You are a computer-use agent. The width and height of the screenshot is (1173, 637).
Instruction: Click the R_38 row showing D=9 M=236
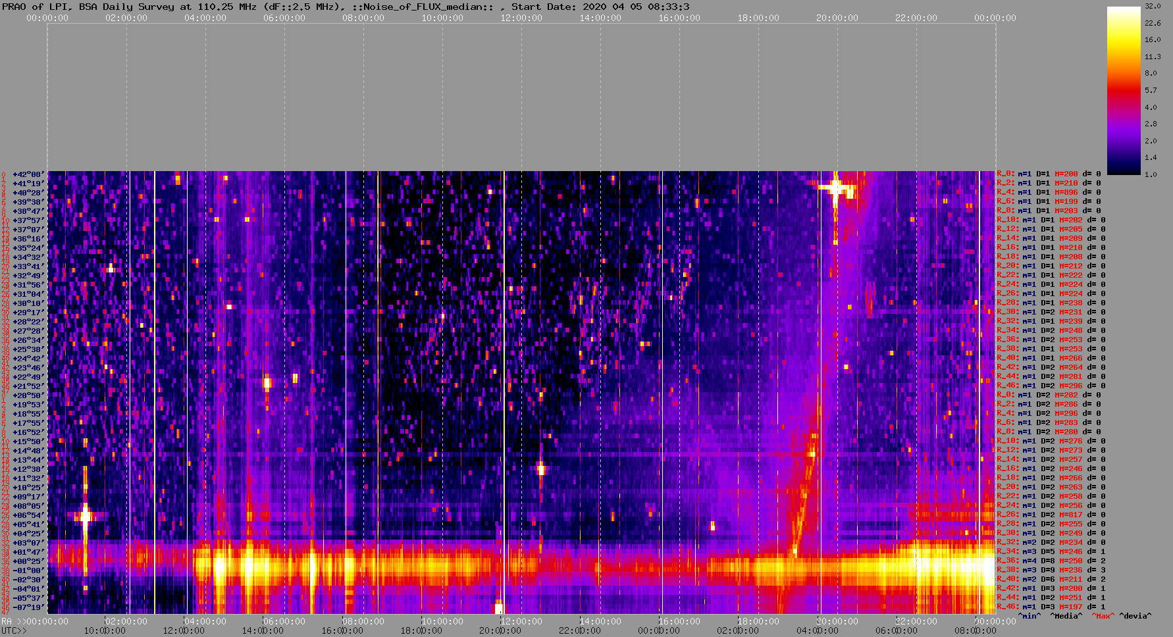pyautogui.click(x=1051, y=570)
